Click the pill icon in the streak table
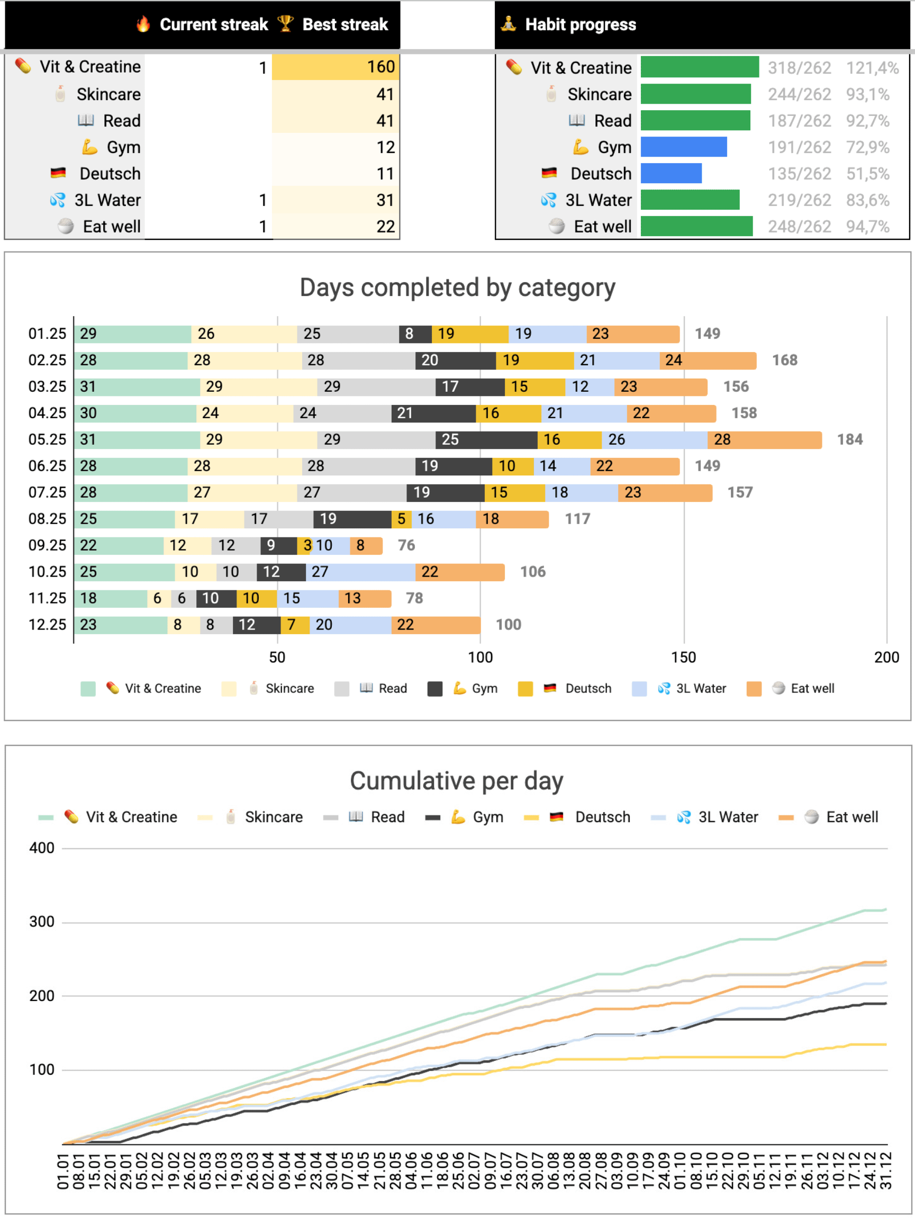The height and width of the screenshot is (1224, 915). [23, 66]
